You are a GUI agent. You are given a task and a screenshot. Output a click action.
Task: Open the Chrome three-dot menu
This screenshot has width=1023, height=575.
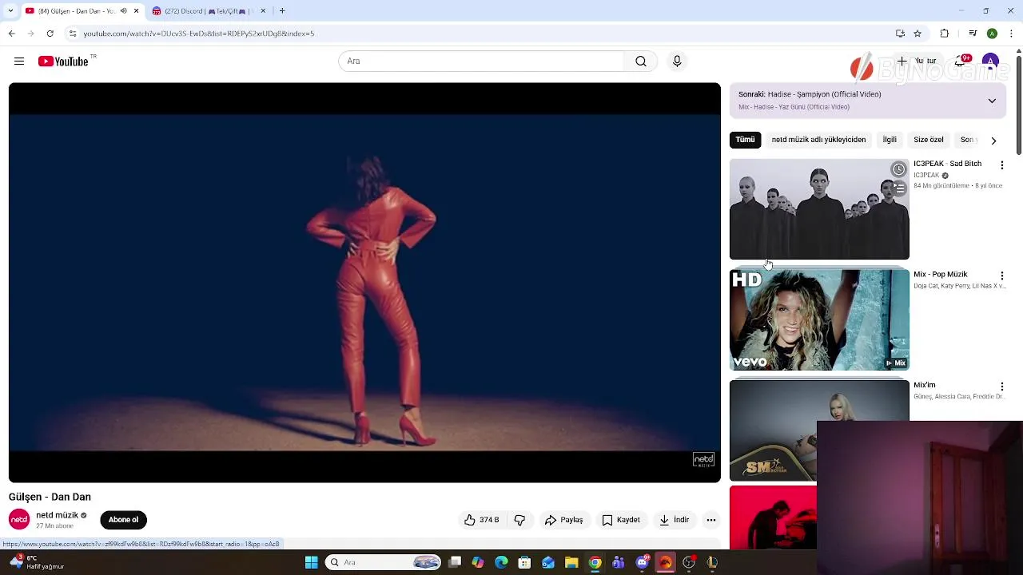click(x=1012, y=34)
